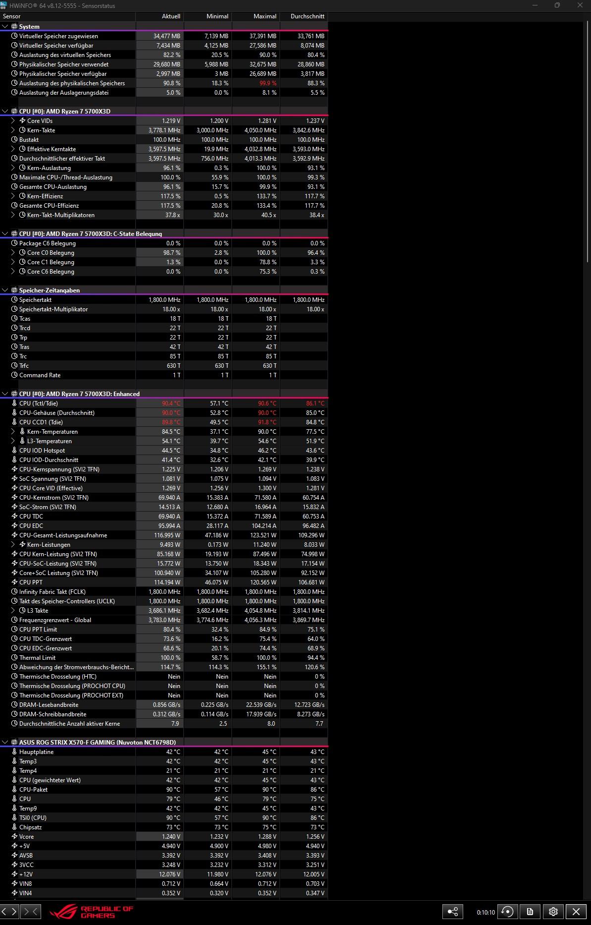This screenshot has height=925, width=591.
Task: Click the 90.4 °C Tctl/Tdie current value
Action: (x=171, y=403)
